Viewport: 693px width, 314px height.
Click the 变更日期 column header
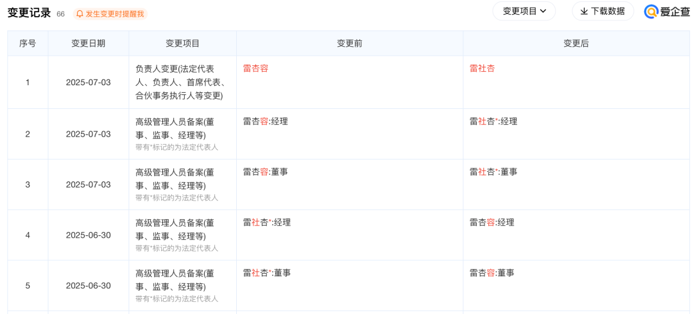click(x=88, y=44)
